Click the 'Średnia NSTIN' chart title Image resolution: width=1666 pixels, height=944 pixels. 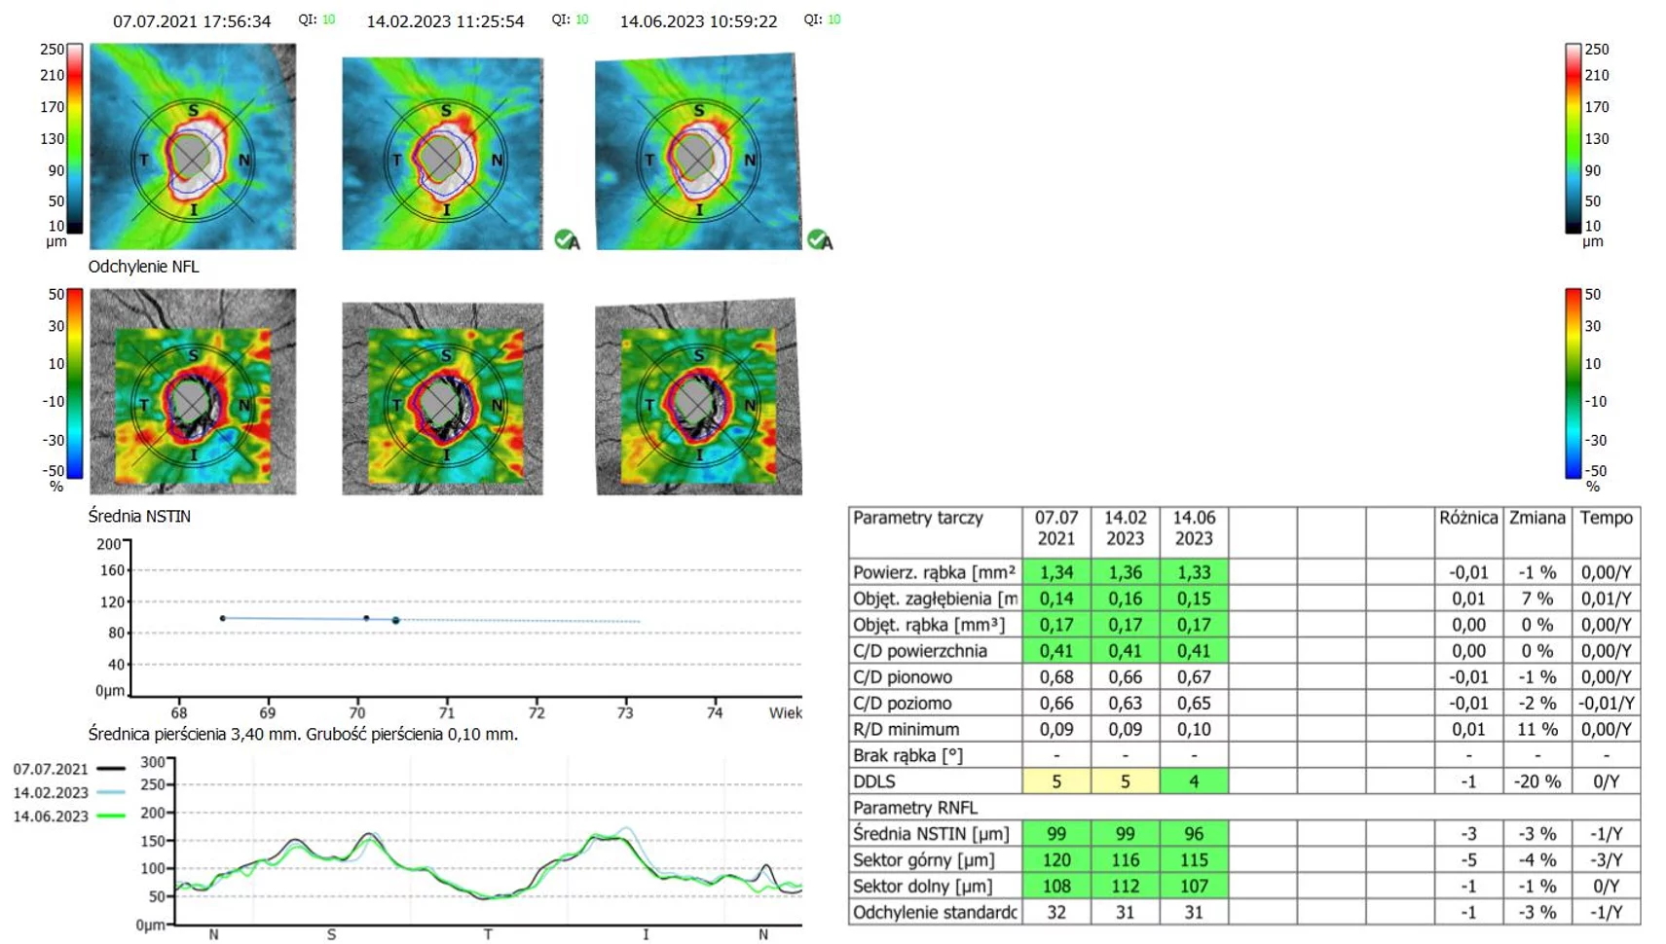pos(139,516)
